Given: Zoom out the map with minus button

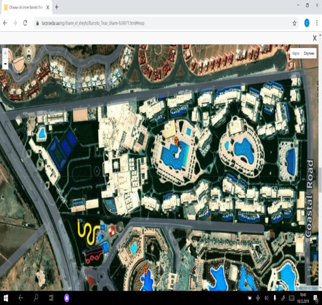Looking at the screenshot, I should click(5, 64).
